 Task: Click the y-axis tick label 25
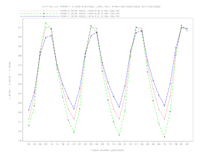coord(20,84)
